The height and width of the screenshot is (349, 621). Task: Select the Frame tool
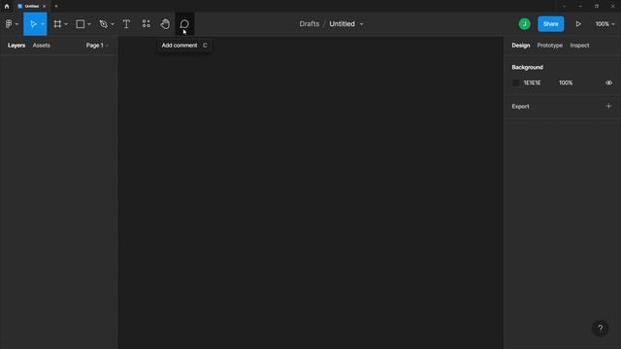[57, 24]
